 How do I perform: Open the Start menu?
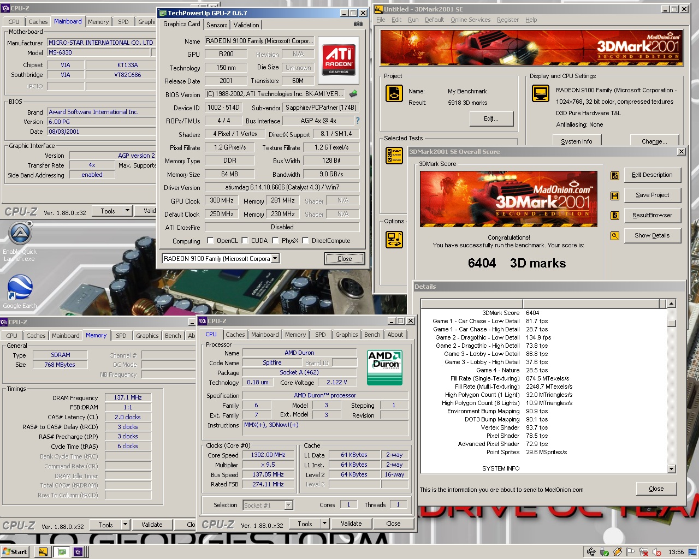tap(15, 552)
